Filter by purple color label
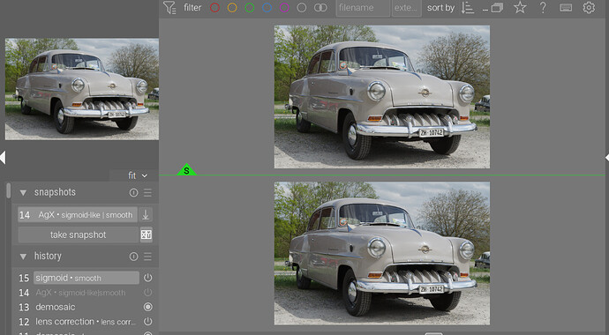Viewport: 609px width, 335px height. (284, 7)
